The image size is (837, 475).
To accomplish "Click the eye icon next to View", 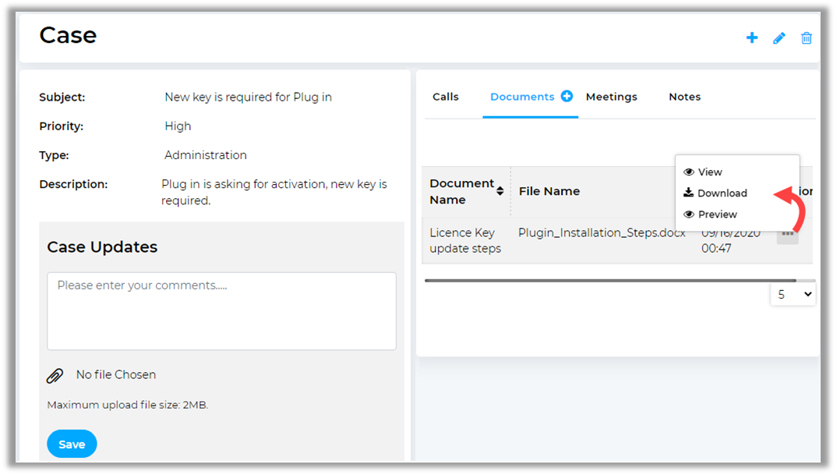I will pyautogui.click(x=689, y=172).
